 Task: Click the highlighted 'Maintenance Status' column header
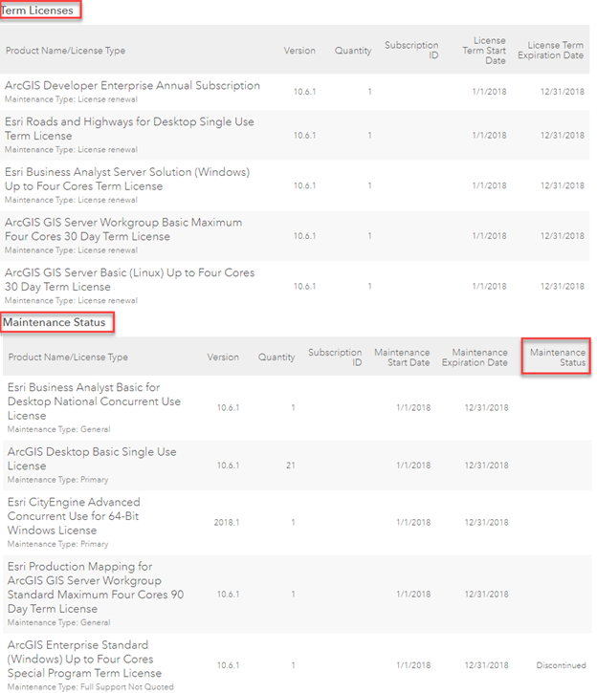click(x=557, y=357)
